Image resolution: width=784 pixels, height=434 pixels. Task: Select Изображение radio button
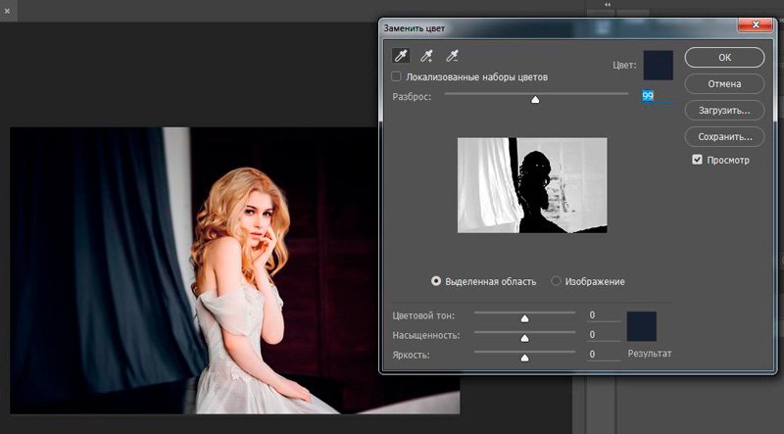click(556, 281)
